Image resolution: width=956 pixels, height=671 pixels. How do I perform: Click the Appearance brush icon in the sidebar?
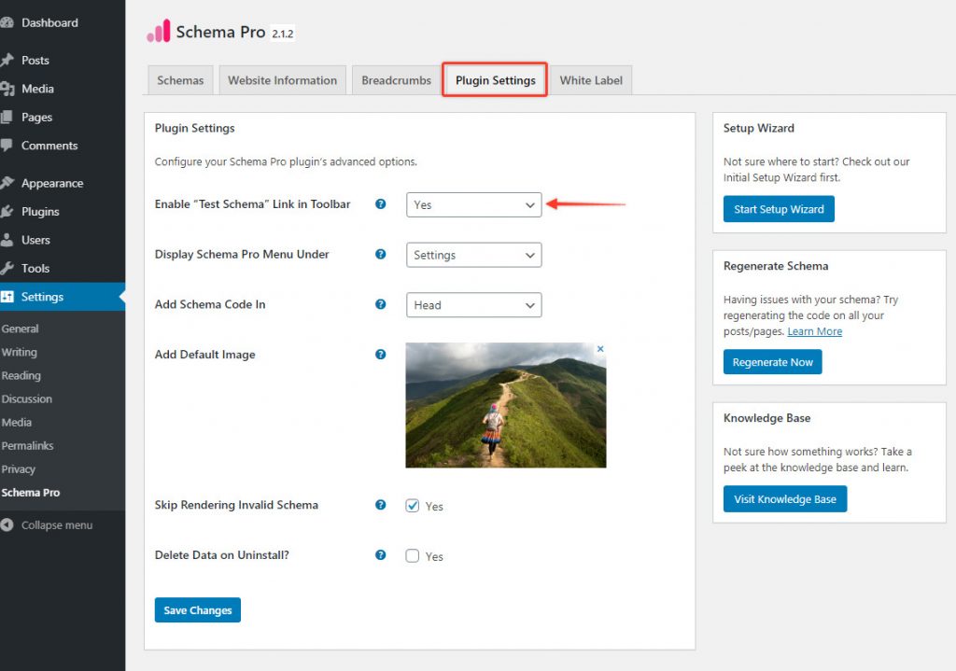point(7,183)
